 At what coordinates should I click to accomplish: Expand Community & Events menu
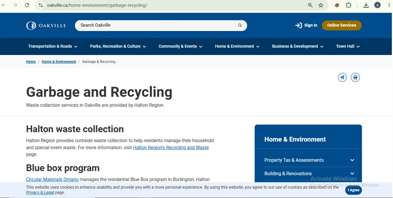(181, 46)
